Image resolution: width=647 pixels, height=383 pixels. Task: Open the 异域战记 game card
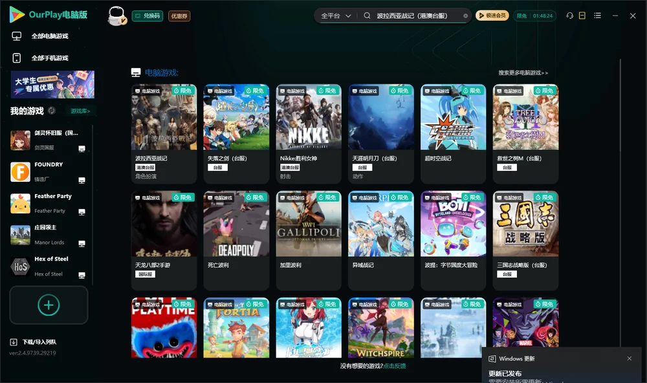point(381,241)
